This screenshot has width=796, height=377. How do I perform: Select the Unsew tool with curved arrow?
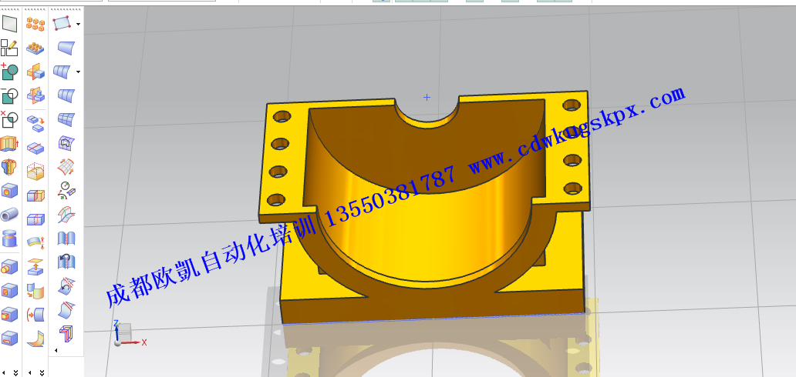66,262
